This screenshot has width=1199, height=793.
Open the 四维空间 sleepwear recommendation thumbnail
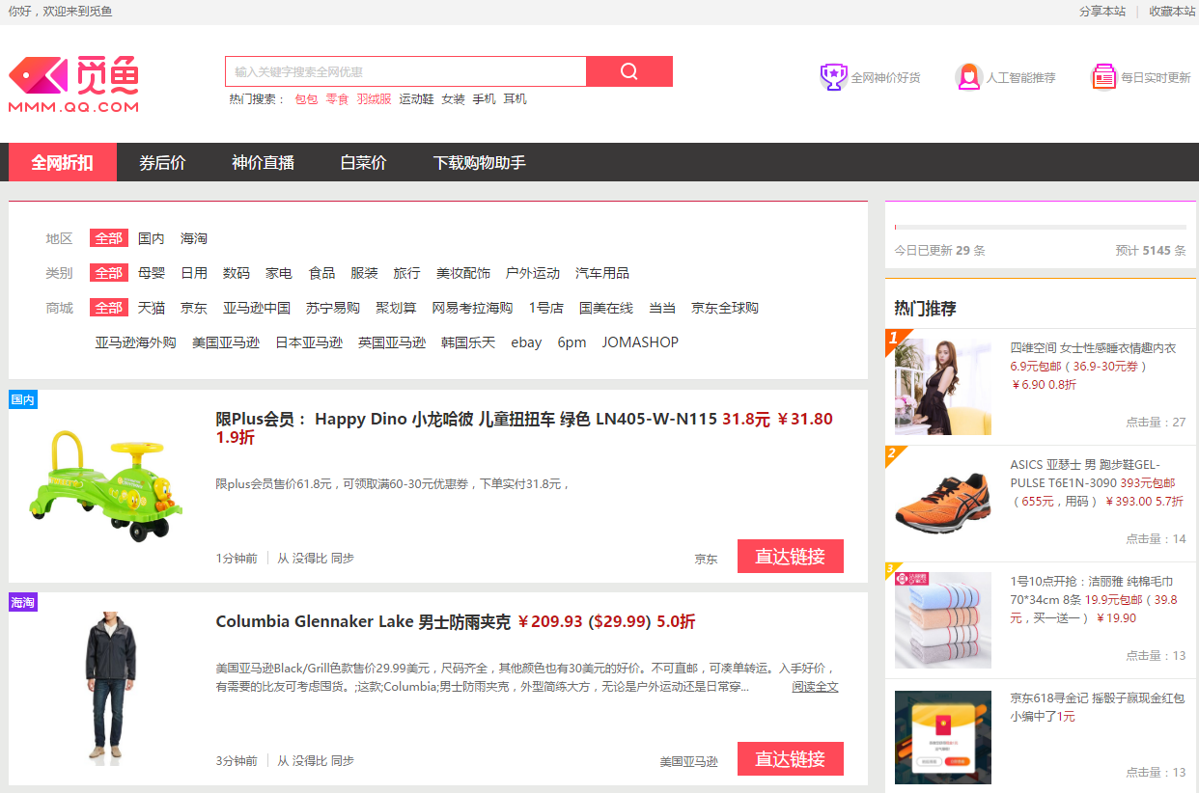tap(943, 386)
